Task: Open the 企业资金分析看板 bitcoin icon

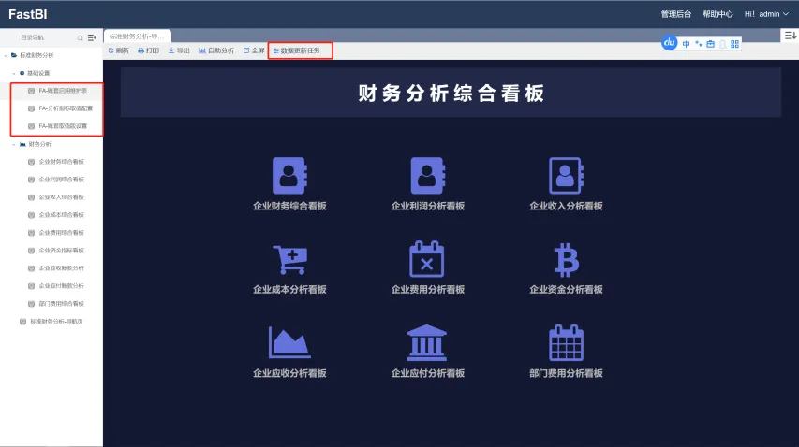Action: [566, 260]
